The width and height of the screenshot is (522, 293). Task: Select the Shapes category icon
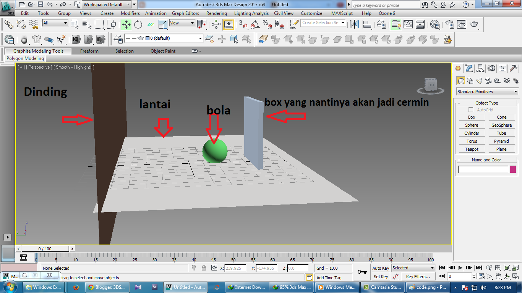click(470, 81)
